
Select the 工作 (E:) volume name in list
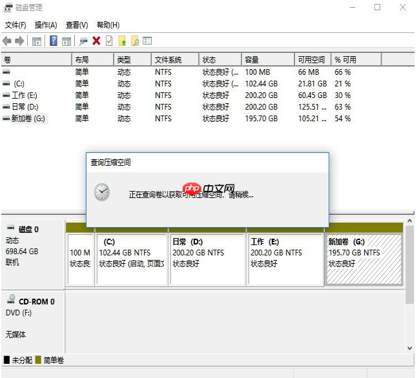point(25,95)
